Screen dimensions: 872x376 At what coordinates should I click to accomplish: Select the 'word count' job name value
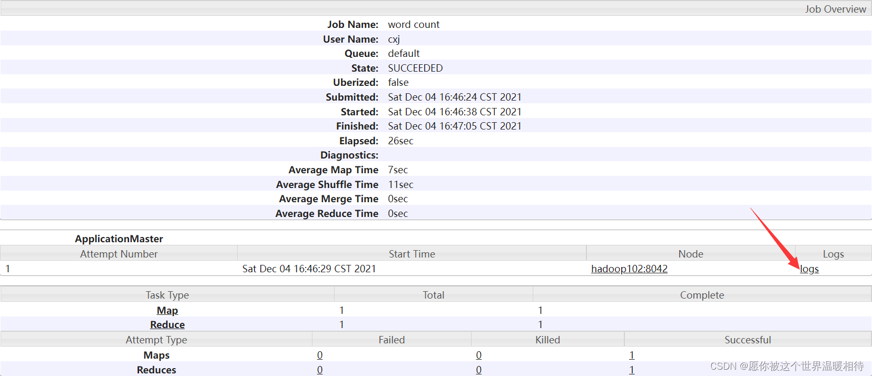tap(414, 25)
